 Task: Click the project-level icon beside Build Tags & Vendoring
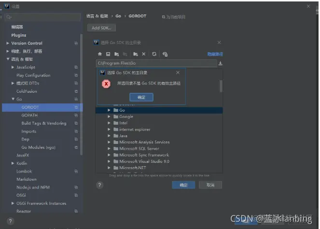pos(76,123)
